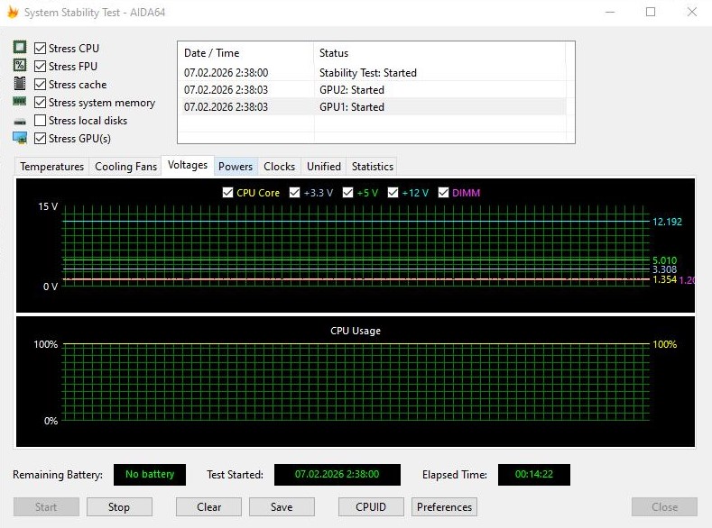Select the Stability Test: Started log row

point(373,72)
